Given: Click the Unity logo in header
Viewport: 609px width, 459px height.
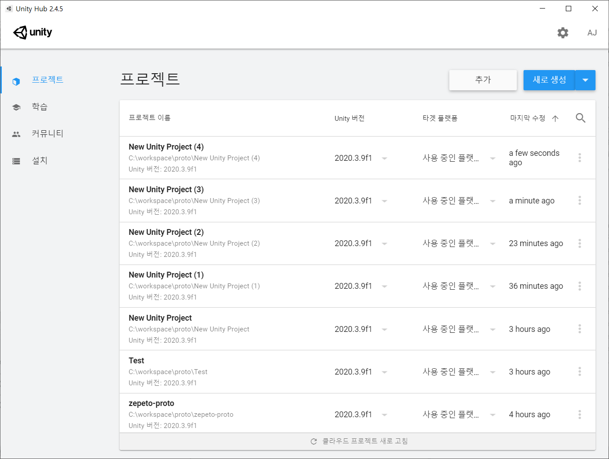Looking at the screenshot, I should (32, 32).
